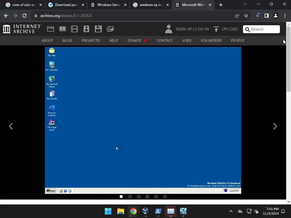Image resolution: width=291 pixels, height=218 pixels.
Task: View site lock information icon
Action: tap(36, 16)
